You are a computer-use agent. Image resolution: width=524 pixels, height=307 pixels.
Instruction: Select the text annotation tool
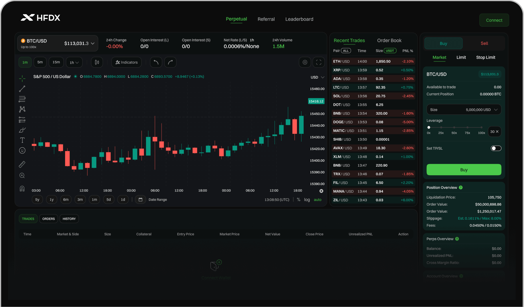tap(22, 140)
